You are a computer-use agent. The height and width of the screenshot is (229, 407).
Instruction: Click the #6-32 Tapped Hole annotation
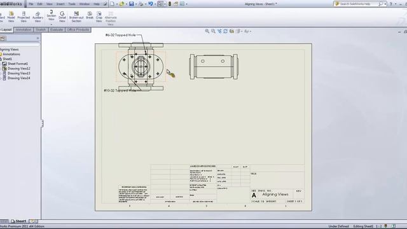coord(120,35)
